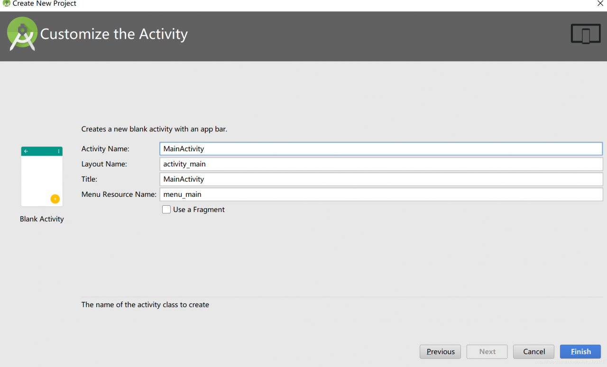This screenshot has height=367, width=607.
Task: Click 'Creates a new blank activity' description
Action: click(x=154, y=129)
